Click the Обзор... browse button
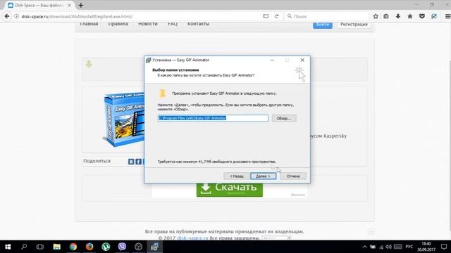451x253 pixels. click(284, 118)
